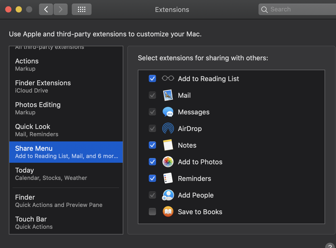This screenshot has width=336, height=248.
Task: Click the magnifying glass search icon
Action: (x=264, y=10)
